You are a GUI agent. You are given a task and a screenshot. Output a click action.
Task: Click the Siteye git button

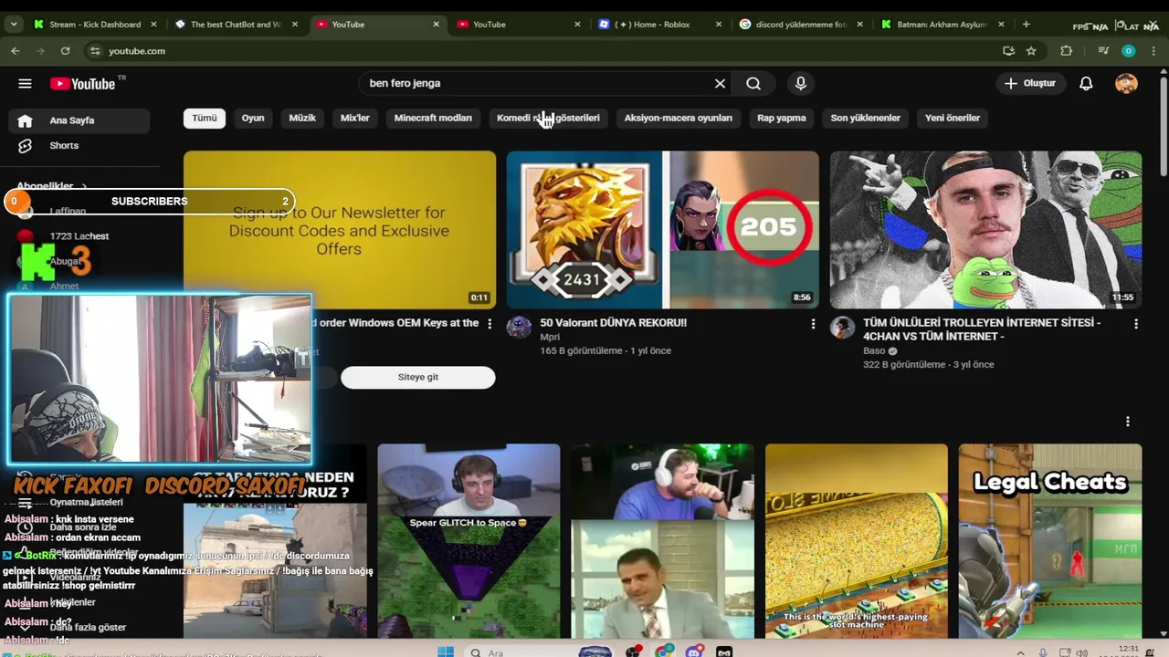[418, 378]
